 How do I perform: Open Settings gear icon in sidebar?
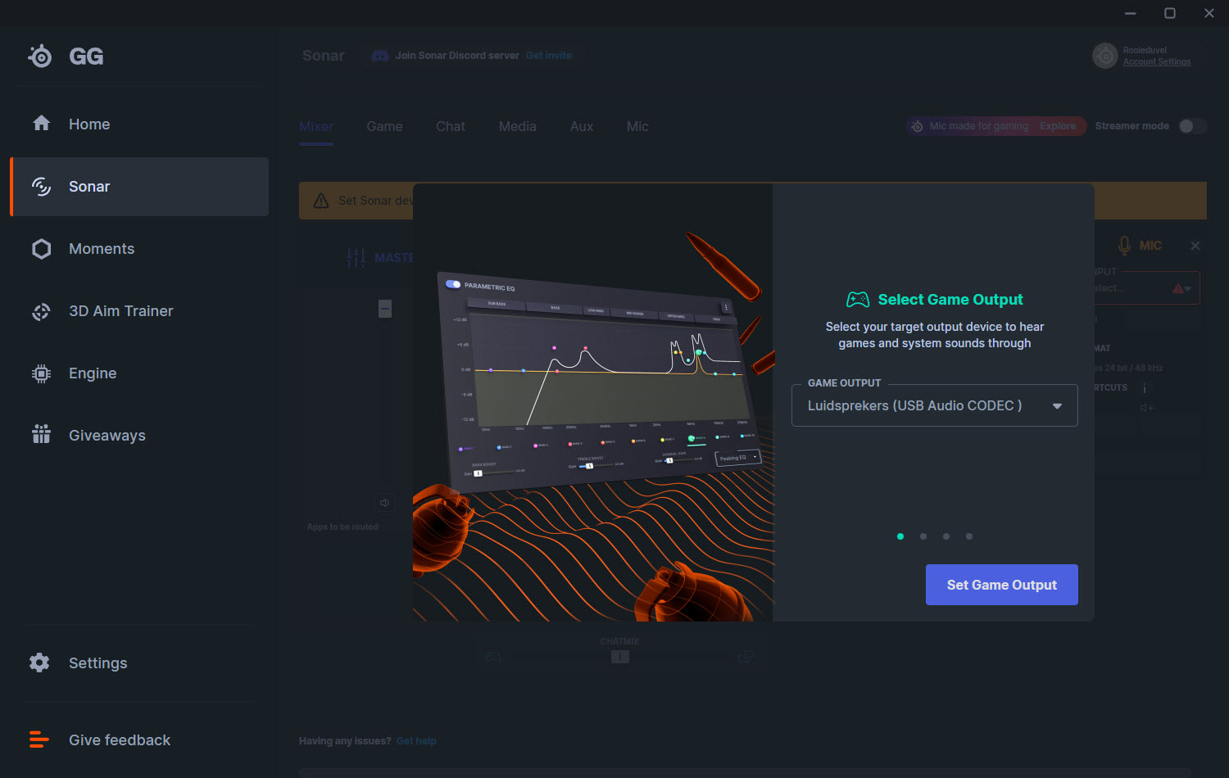(x=39, y=663)
